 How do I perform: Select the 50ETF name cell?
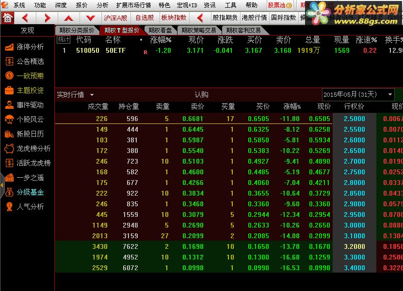pos(115,50)
